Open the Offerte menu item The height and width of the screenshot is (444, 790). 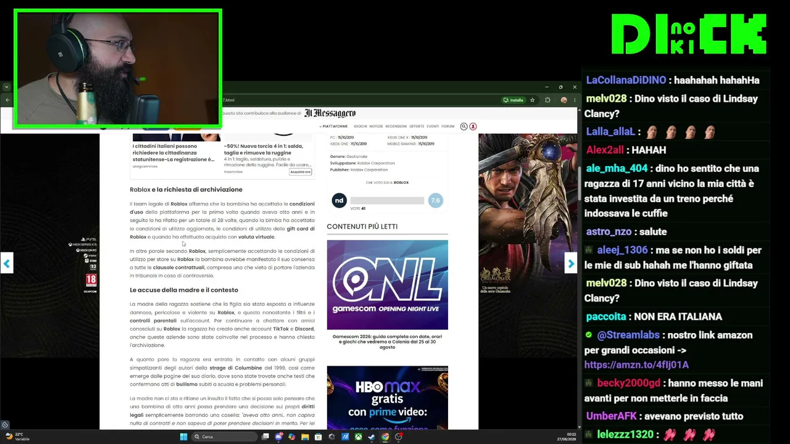click(x=417, y=126)
